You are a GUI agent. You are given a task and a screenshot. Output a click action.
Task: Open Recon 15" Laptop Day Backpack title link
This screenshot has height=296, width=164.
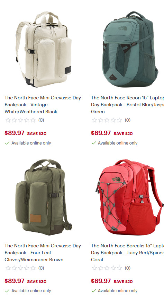point(128,105)
